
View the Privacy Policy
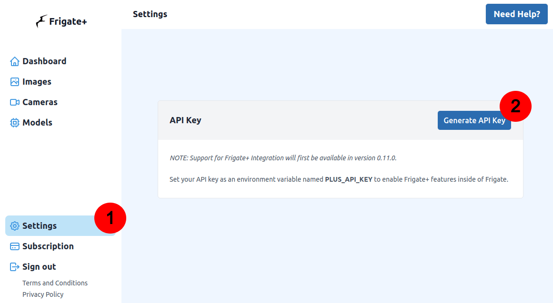pyautogui.click(x=43, y=294)
